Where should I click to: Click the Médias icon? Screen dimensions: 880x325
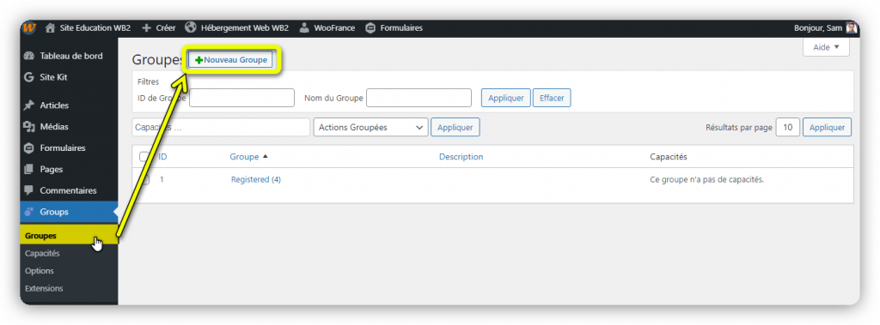[29, 127]
